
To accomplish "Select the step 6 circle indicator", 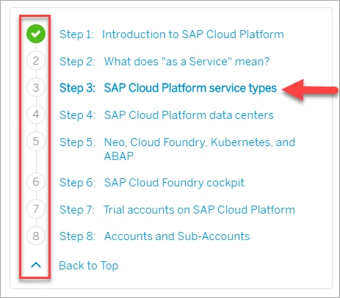I will pos(36,182).
